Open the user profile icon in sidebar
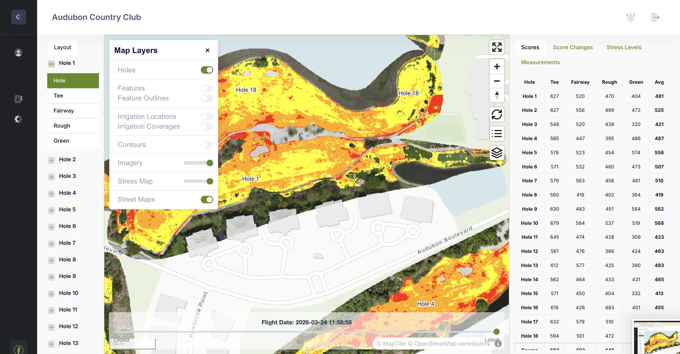The width and height of the screenshot is (680, 354). [x=18, y=53]
